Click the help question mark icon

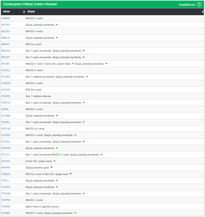tap(199, 4)
